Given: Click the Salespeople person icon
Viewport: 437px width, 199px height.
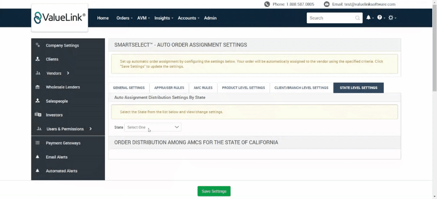Looking at the screenshot, I should coord(38,101).
